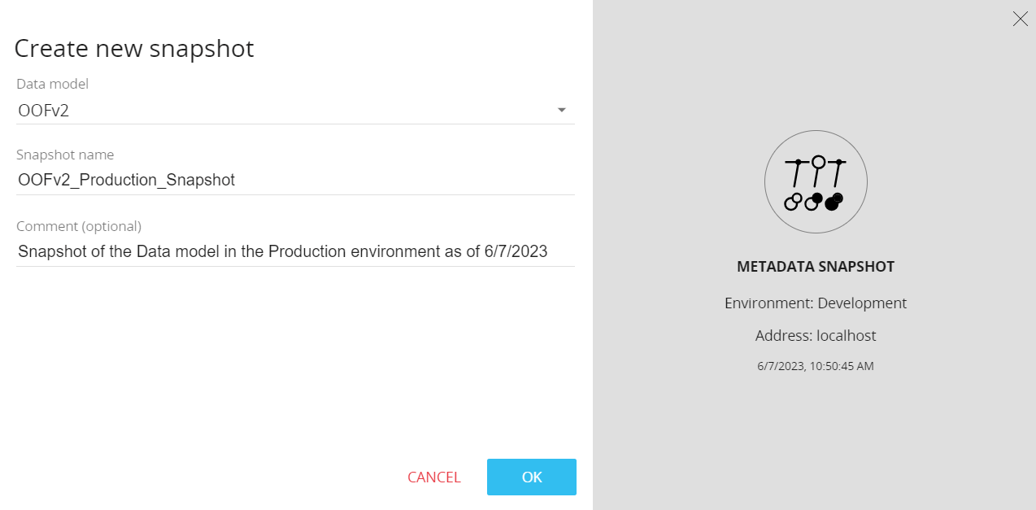Click the METADATA SNAPSHOT heading
Image resolution: width=1036 pixels, height=510 pixels.
(x=815, y=267)
